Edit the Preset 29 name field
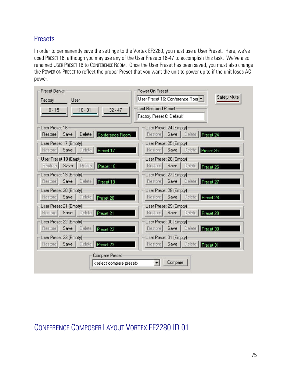Screen dimensions: 291x377 pyautogui.click(x=220, y=213)
